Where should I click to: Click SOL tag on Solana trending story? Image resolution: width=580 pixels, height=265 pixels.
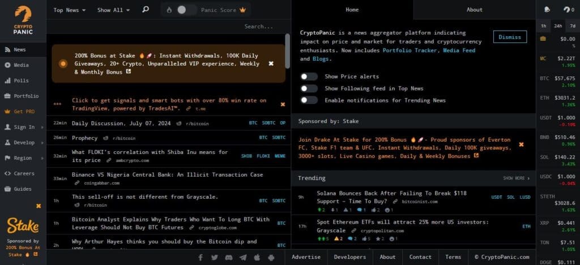(x=511, y=198)
